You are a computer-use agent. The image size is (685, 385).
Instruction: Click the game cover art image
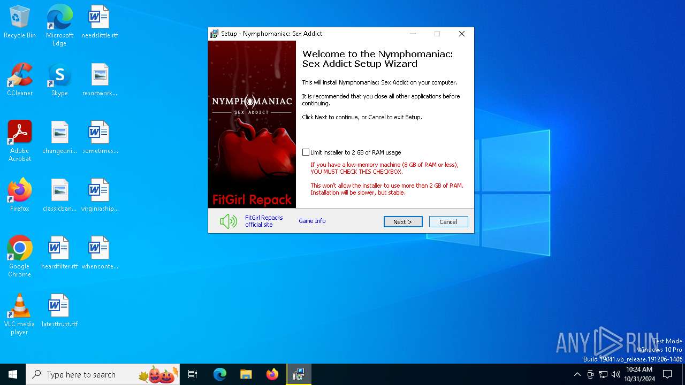[x=252, y=125]
